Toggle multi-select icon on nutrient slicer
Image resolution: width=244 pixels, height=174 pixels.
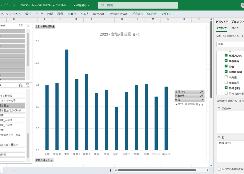coord(21,85)
